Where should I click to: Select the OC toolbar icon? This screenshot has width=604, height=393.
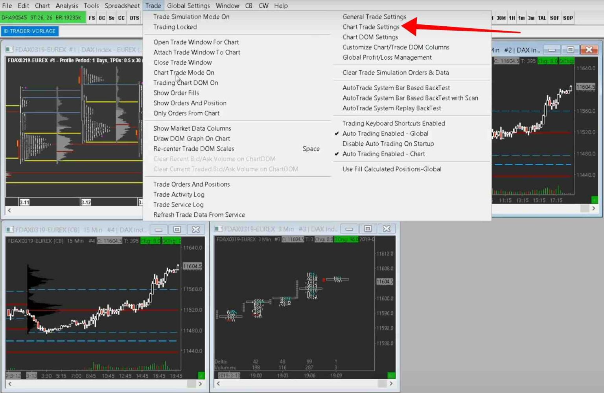101,18
